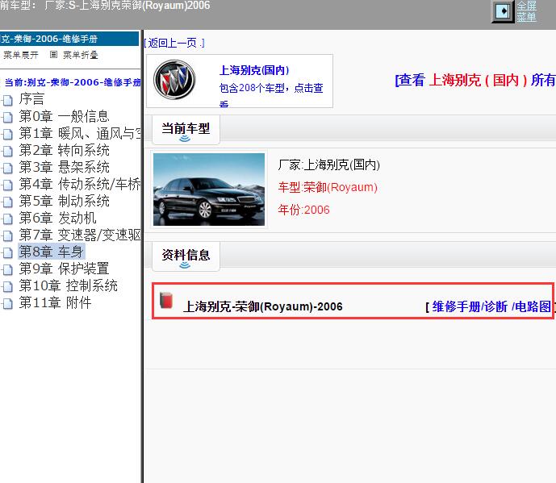Open 第7章 变速器 chapter

[x=80, y=235]
